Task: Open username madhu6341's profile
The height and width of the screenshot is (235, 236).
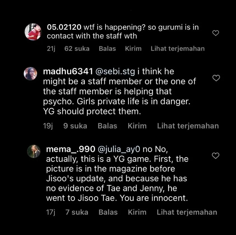Action: pos(68,72)
